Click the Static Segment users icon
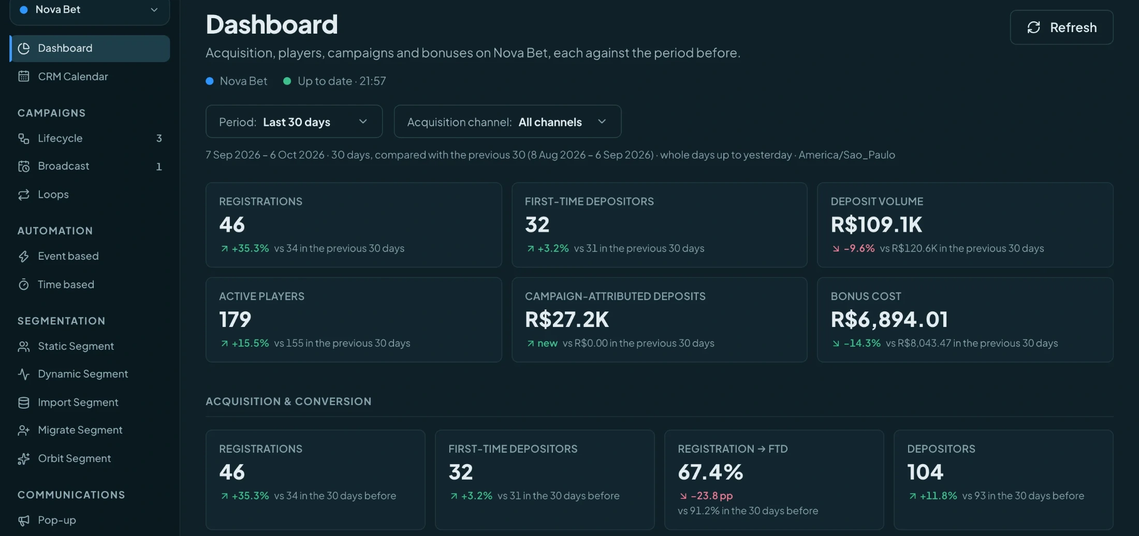 [24, 346]
